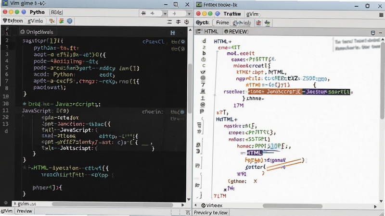Click the round clock-like icon at left toolbar end

(x=187, y=22)
